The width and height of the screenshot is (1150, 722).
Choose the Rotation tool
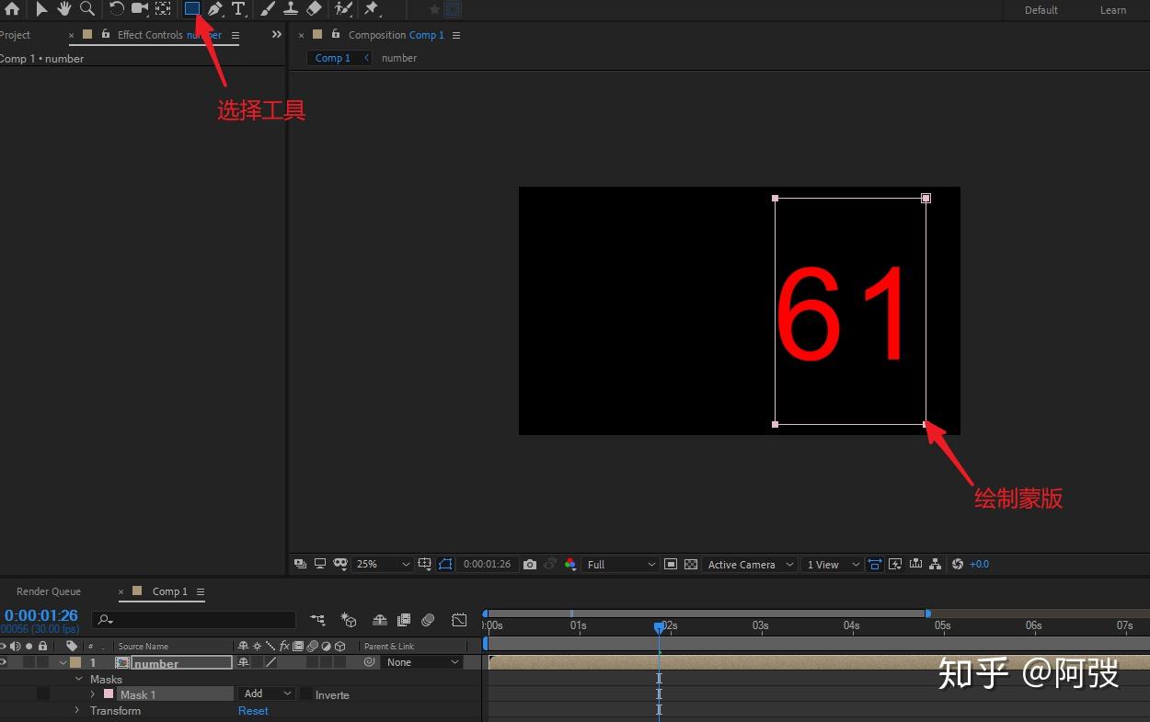pos(117,9)
